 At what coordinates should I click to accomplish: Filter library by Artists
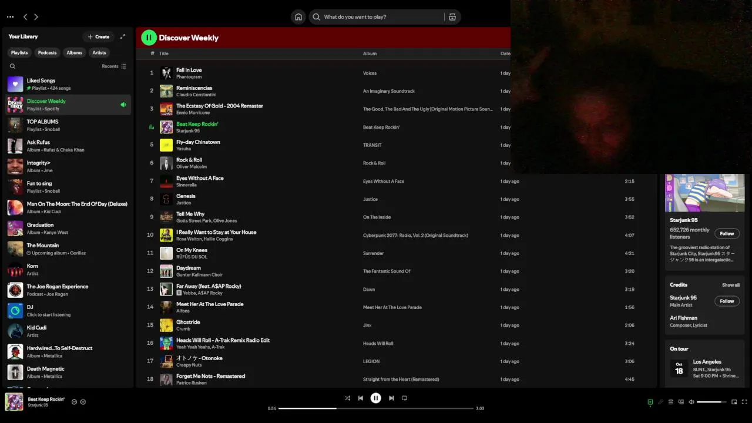tap(99, 52)
